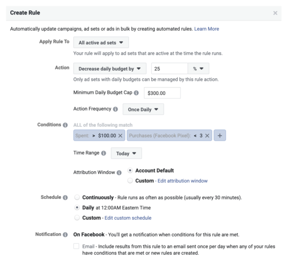Viewport: 292px width, 264px height.
Task: Open the All active ad sets dropdown
Action: pyautogui.click(x=101, y=42)
